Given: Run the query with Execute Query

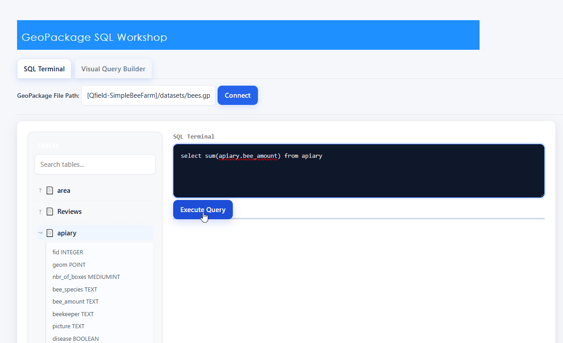Looking at the screenshot, I should coord(203,210).
